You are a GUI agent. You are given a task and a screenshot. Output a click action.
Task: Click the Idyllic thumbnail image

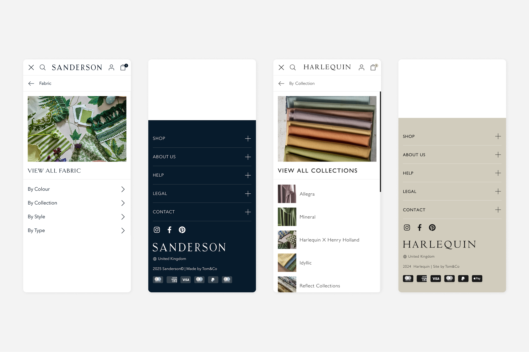pyautogui.click(x=287, y=263)
